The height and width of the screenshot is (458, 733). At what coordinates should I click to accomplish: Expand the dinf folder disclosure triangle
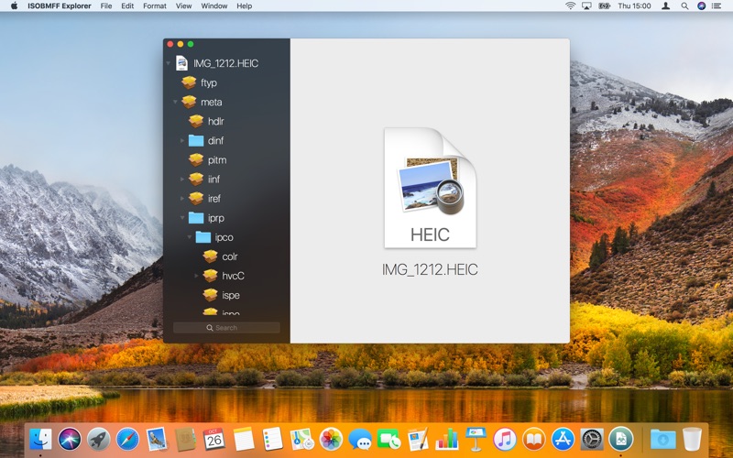[x=182, y=141]
